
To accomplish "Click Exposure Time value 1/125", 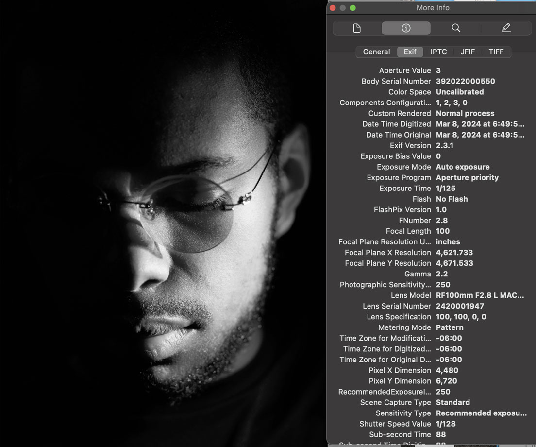I will pyautogui.click(x=445, y=189).
